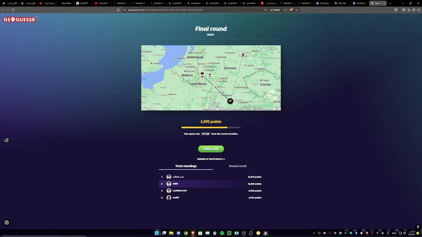Viewport: 422px width, 237px height.
Task: Click the share icon in the address bar
Action: (285, 10)
